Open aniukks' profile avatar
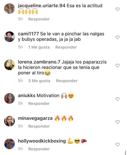Viewport: 127px width, 155px height. click(10, 98)
